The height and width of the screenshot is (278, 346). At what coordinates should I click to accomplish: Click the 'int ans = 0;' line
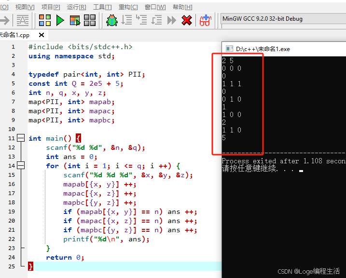(71, 157)
